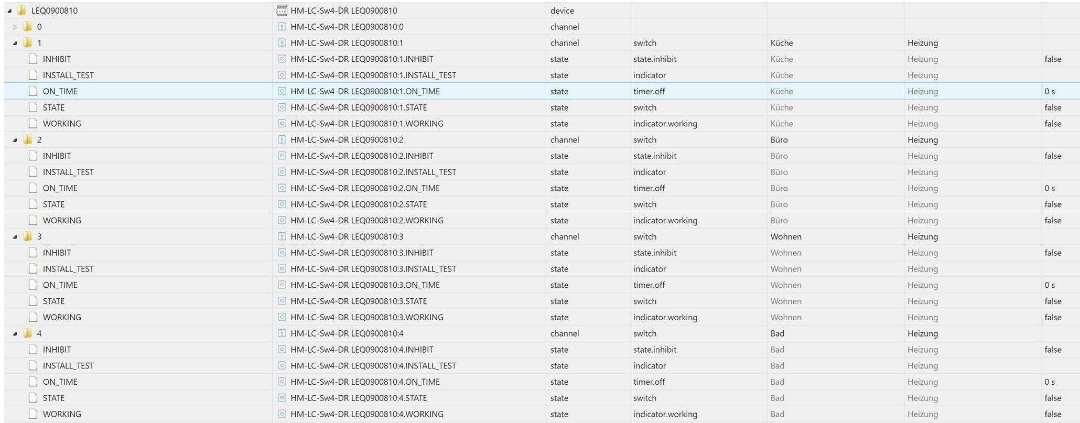Click channel icon beside HM-LC-Sw4-DR LEQ0900810:1
The image size is (1080, 423).
coord(282,43)
